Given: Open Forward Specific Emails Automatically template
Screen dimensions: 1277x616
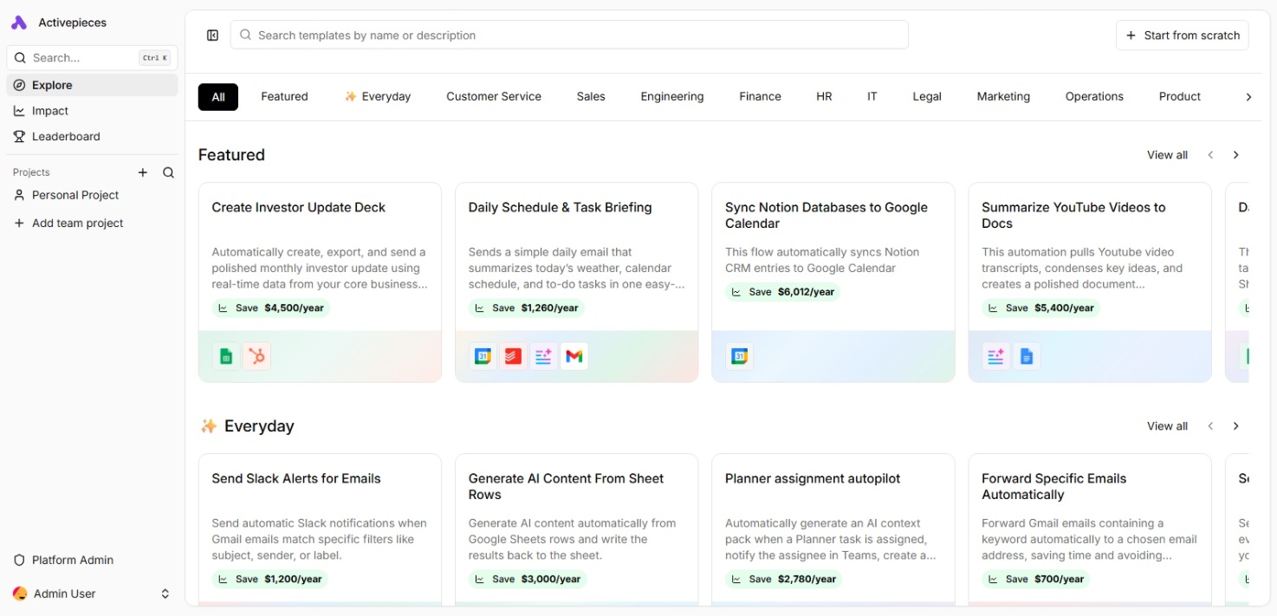Looking at the screenshot, I should tap(1090, 529).
